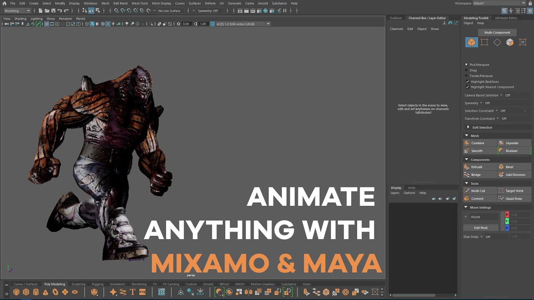Click the Bevel button
The width and height of the screenshot is (534, 300).
tap(514, 167)
